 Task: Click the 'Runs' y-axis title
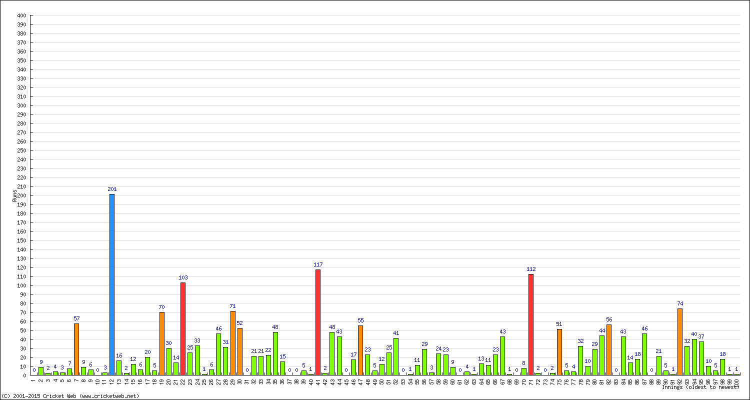point(15,195)
